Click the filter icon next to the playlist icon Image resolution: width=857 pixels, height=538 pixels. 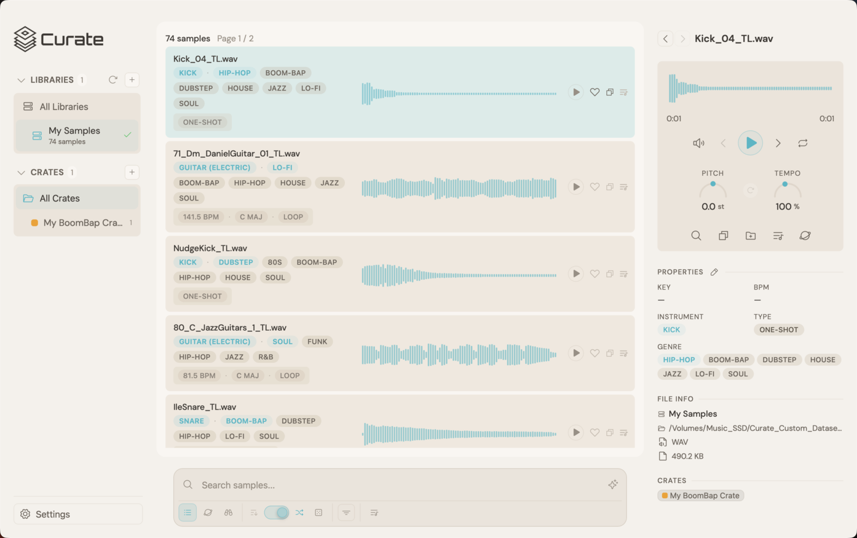coord(346,512)
